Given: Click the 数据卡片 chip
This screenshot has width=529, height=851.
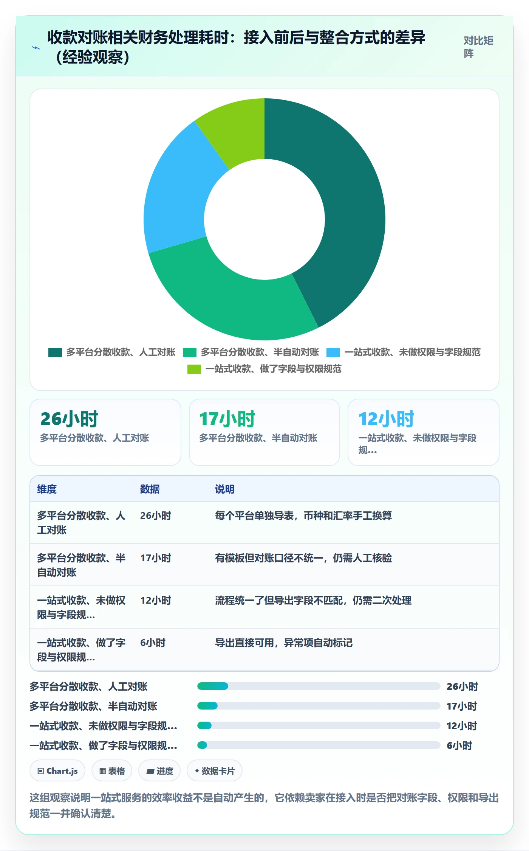Looking at the screenshot, I should pyautogui.click(x=215, y=770).
